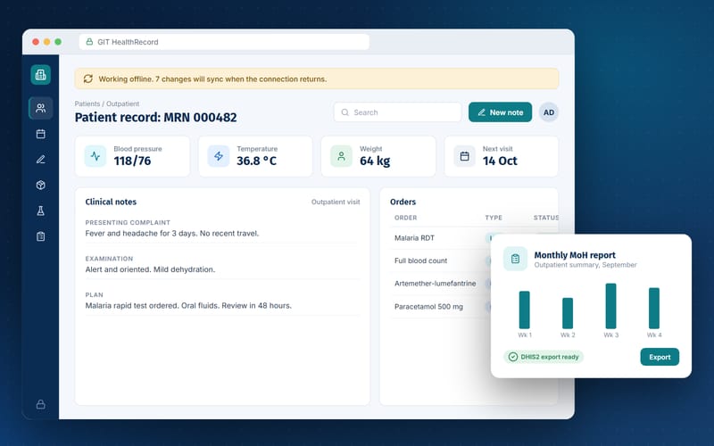The width and height of the screenshot is (714, 446).
Task: Click the TYPE column header
Action: coord(494,218)
